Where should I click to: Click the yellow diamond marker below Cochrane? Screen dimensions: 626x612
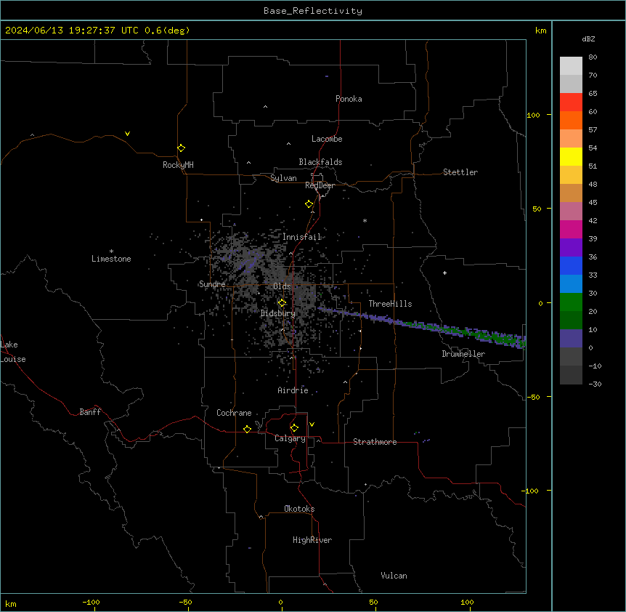tap(247, 429)
